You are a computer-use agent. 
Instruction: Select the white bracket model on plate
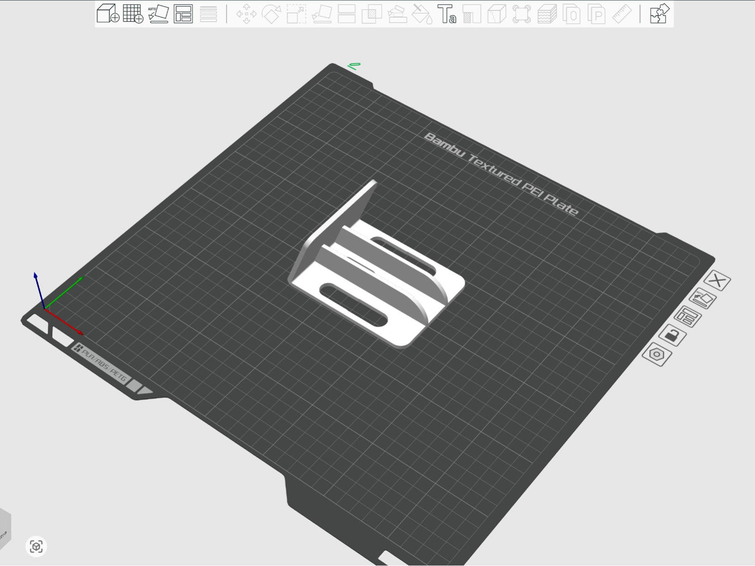pos(376,270)
